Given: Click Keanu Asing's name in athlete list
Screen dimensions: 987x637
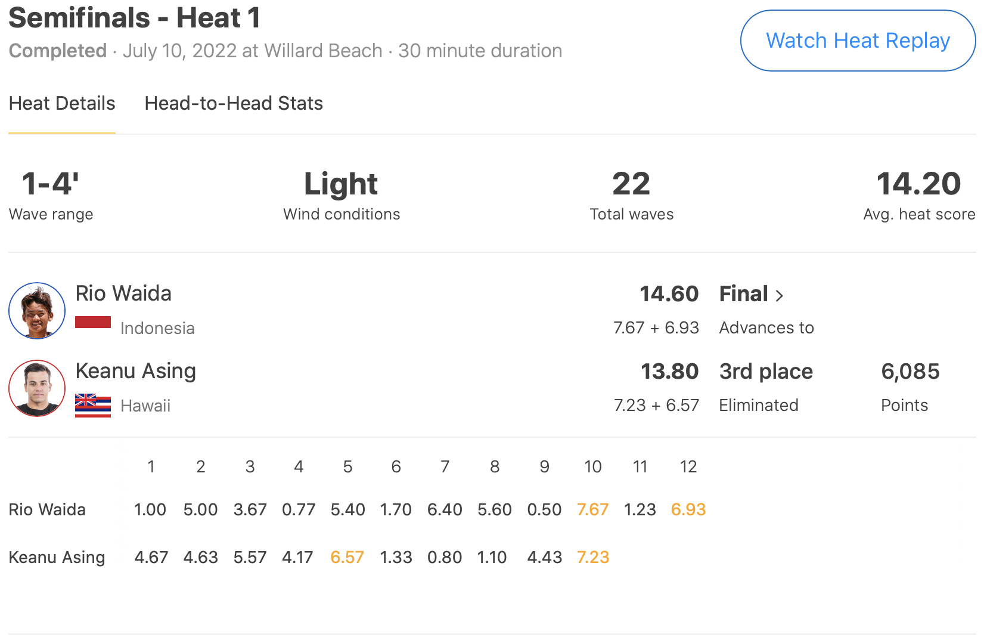Looking at the screenshot, I should tap(135, 371).
